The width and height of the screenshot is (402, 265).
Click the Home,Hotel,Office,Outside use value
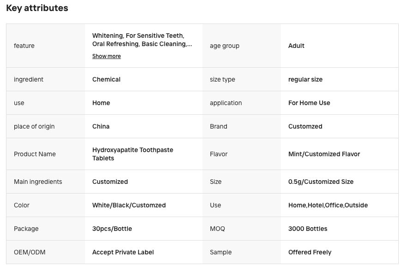coord(328,206)
